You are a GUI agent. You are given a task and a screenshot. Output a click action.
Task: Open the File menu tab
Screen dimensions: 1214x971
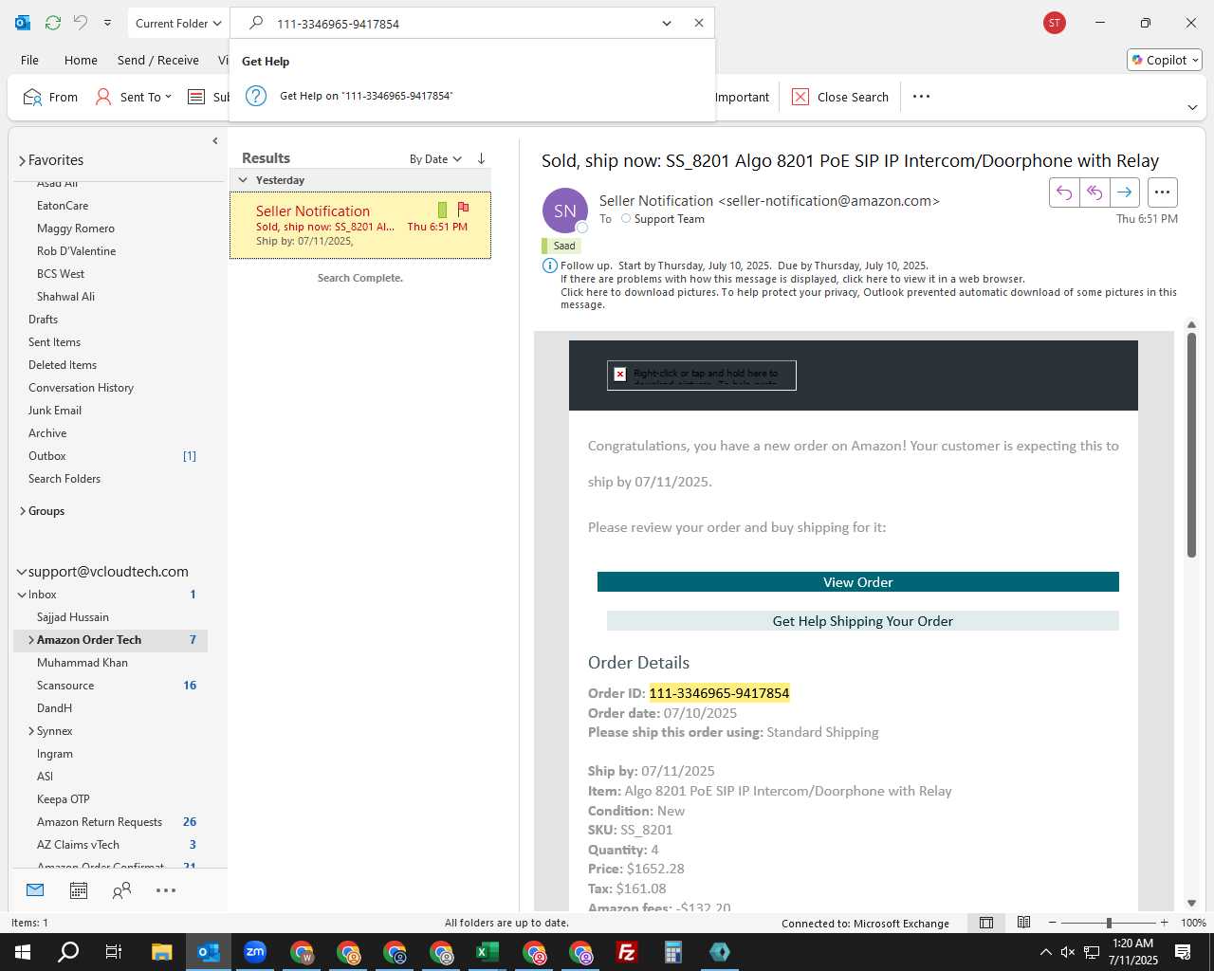[x=30, y=60]
